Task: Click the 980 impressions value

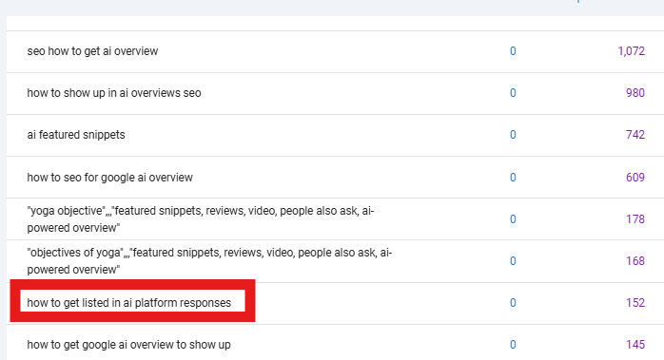Action: 635,93
